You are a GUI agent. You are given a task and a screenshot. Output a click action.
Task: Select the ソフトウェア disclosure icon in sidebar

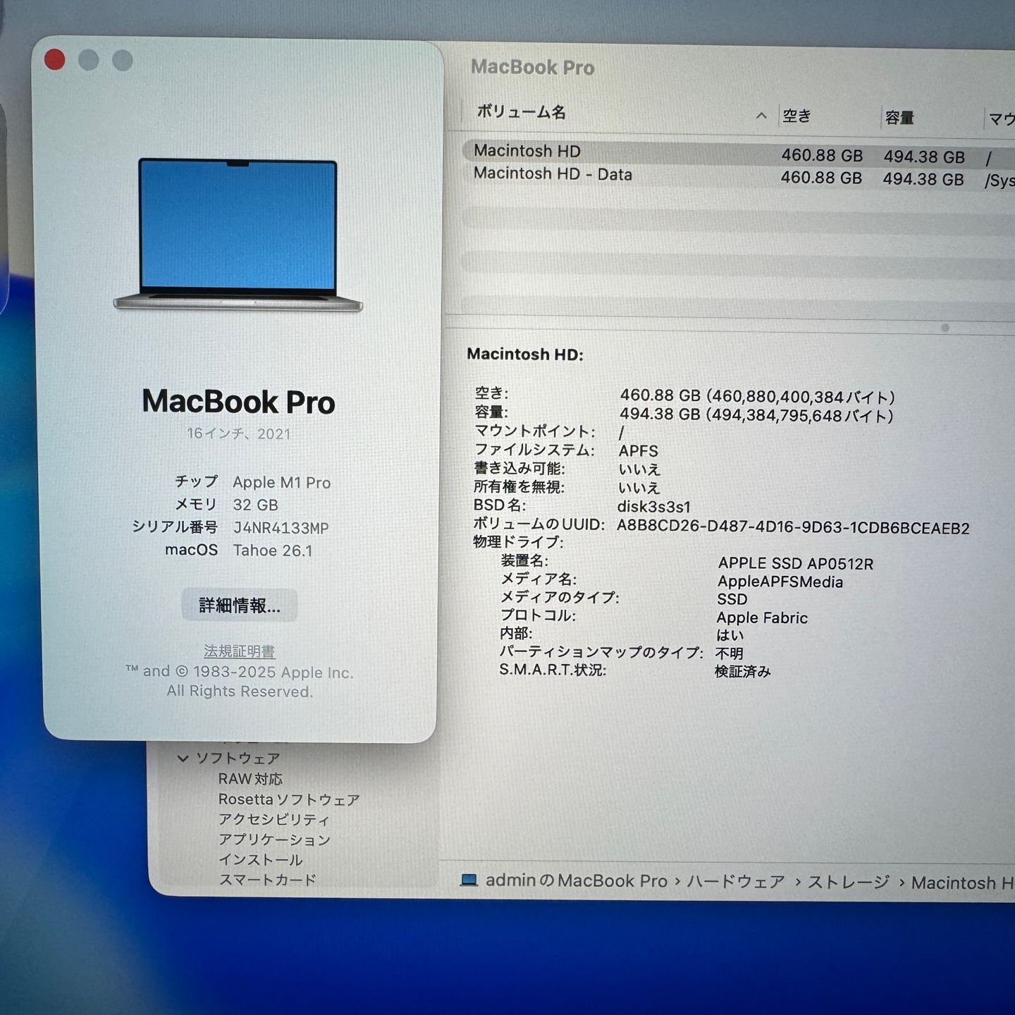pyautogui.click(x=185, y=757)
